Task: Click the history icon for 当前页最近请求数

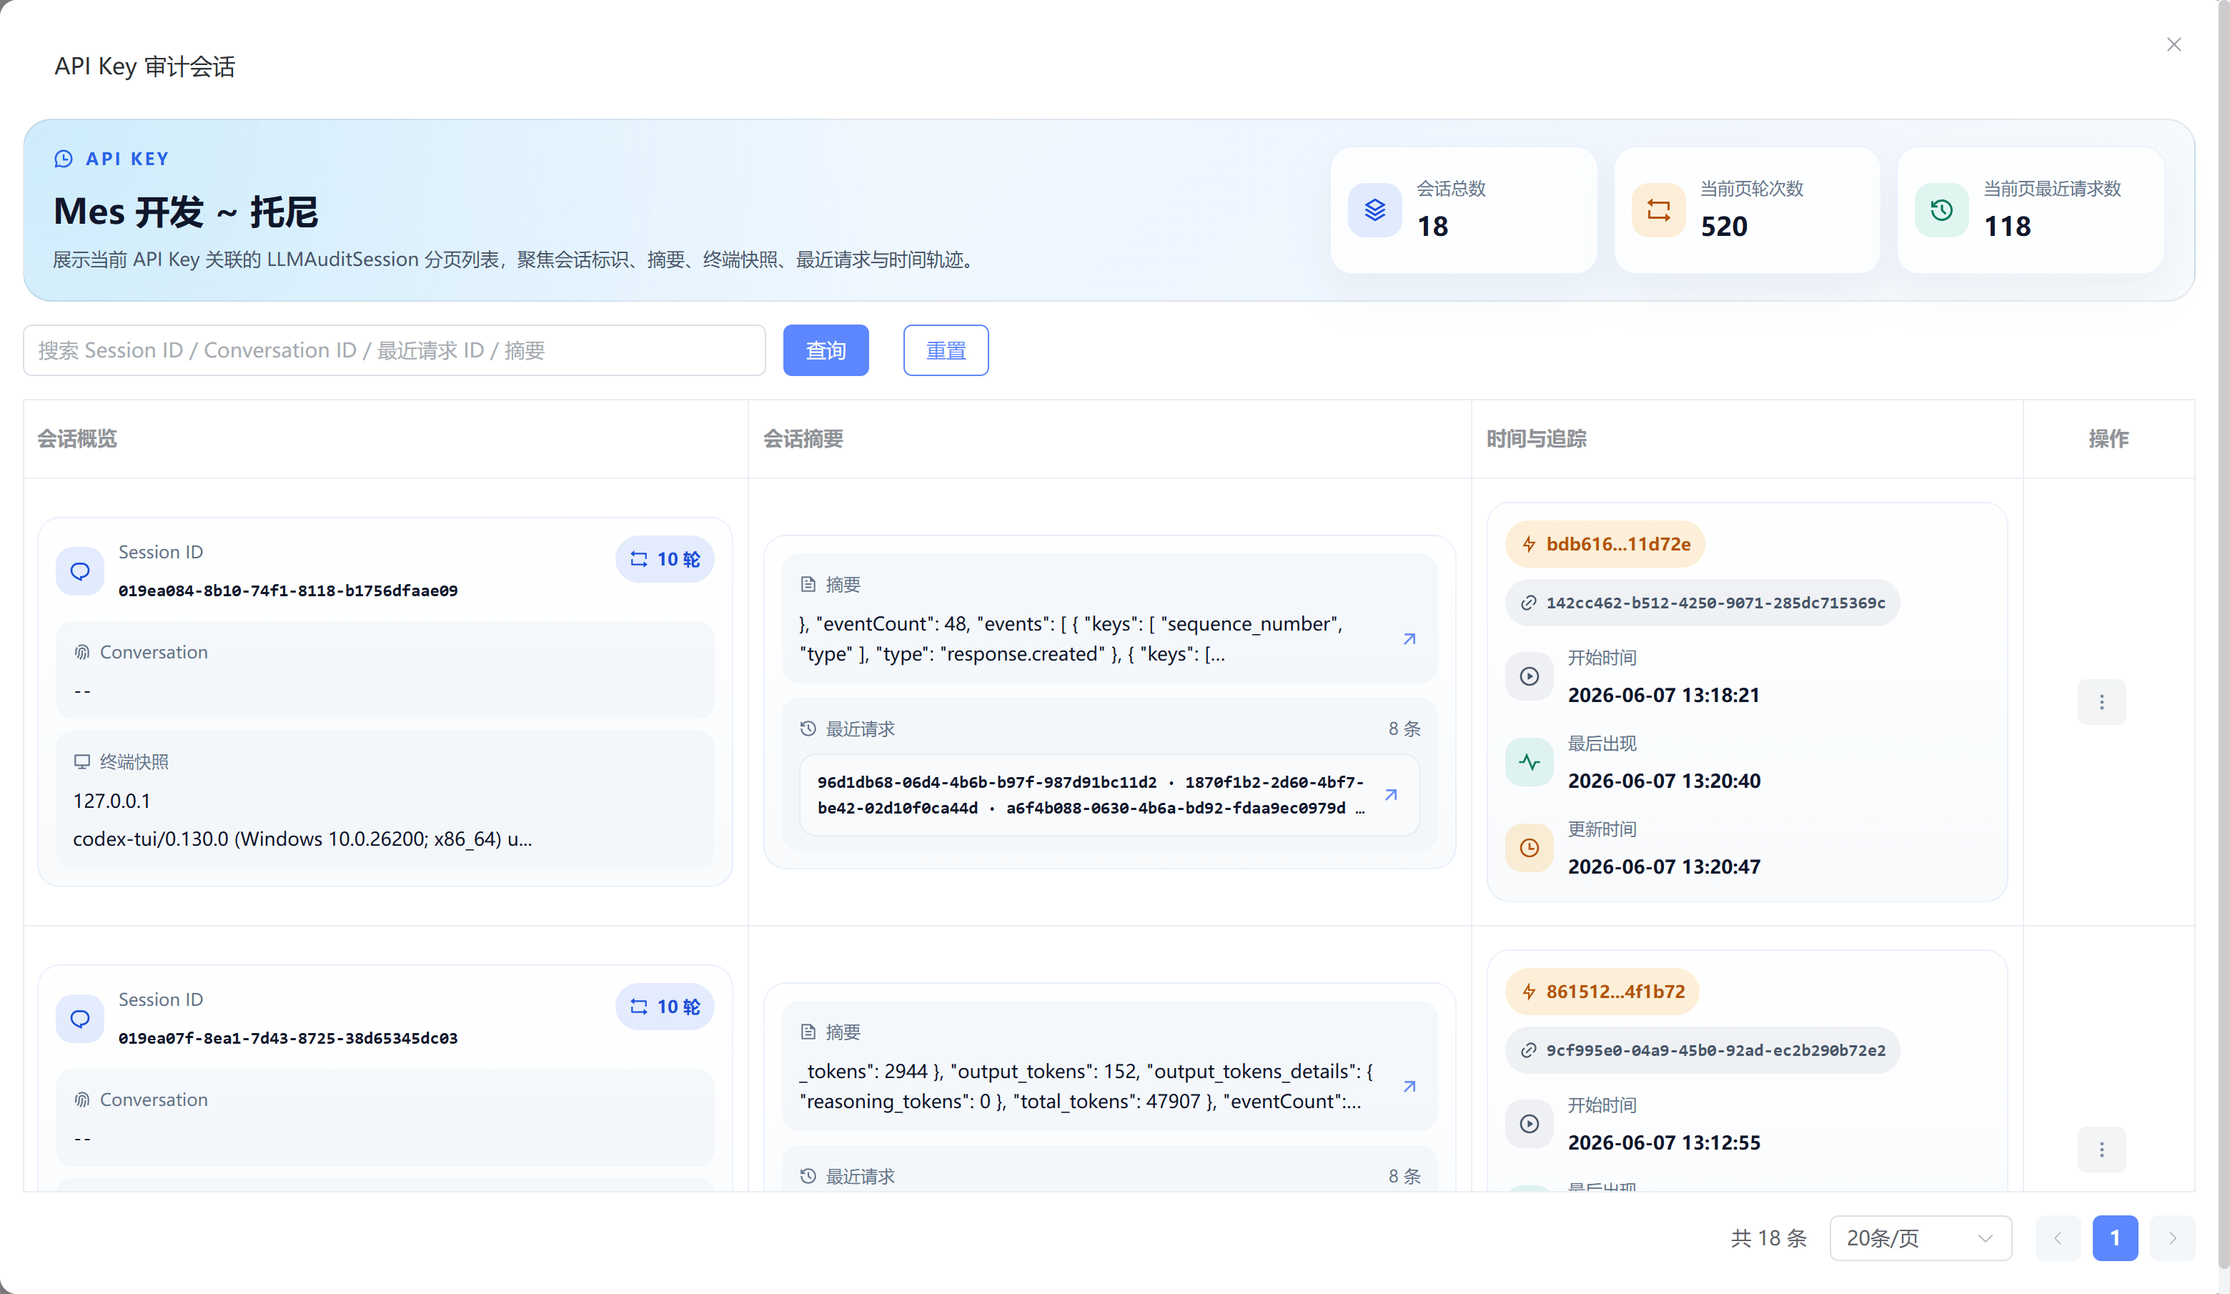Action: [x=1941, y=209]
